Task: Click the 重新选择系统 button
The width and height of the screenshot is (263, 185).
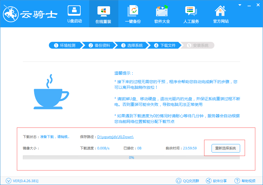Action: 226,148
